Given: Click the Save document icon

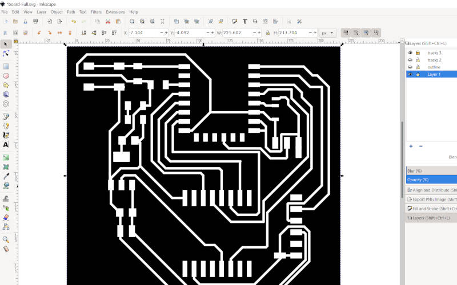Looking at the screenshot, I should click(25, 22).
